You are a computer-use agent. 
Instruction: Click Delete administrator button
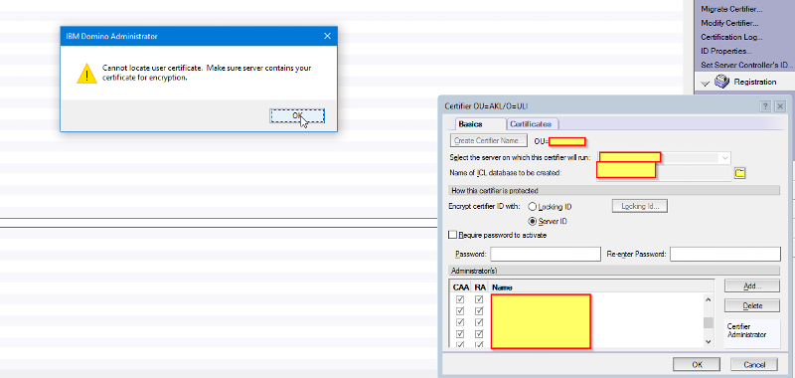click(752, 306)
